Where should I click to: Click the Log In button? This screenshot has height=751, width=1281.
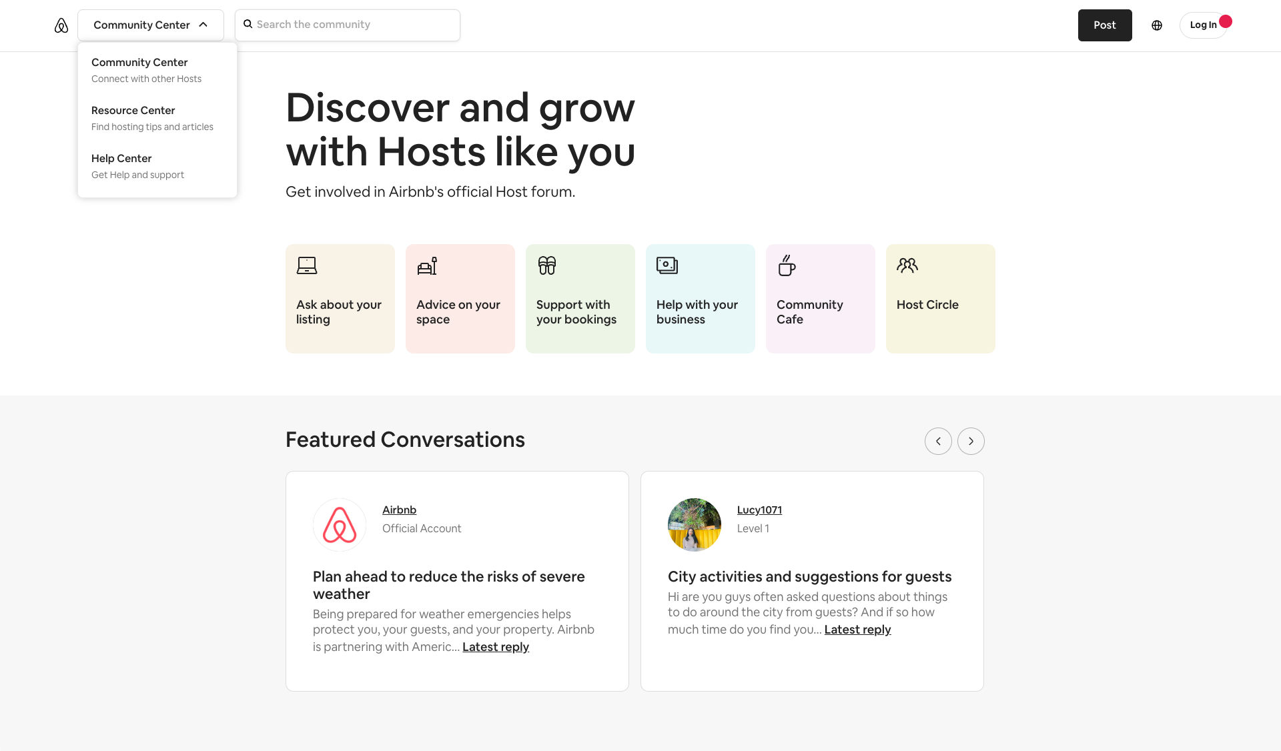coord(1203,25)
